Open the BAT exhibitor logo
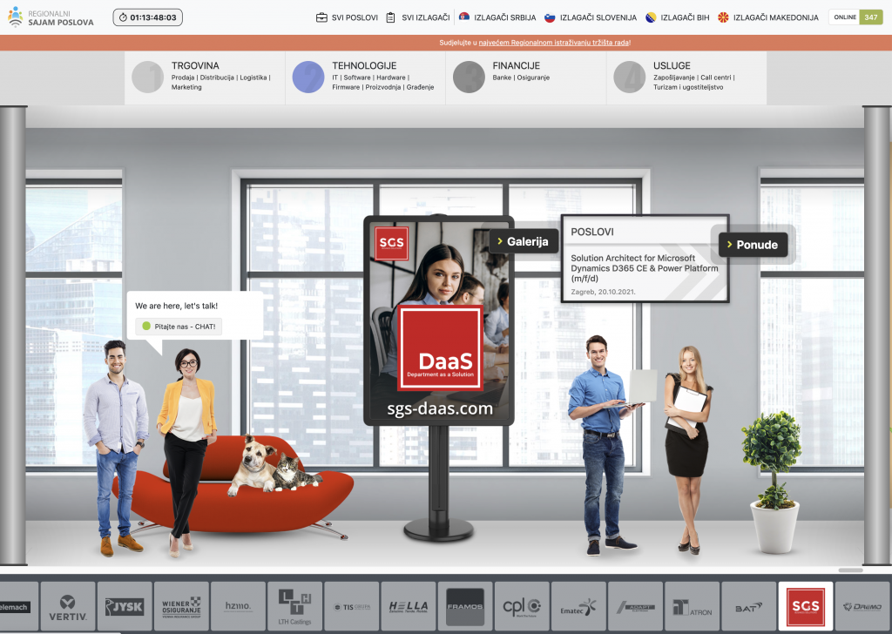The height and width of the screenshot is (634, 892). pos(748,606)
